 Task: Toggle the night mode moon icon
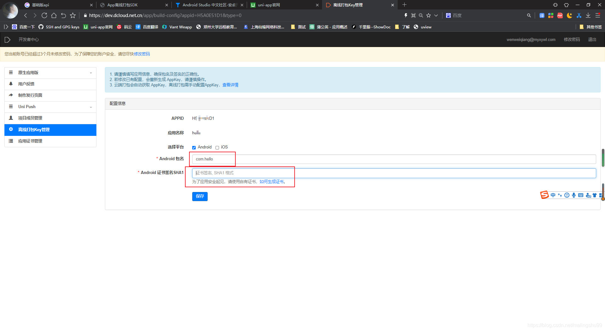tap(569, 15)
